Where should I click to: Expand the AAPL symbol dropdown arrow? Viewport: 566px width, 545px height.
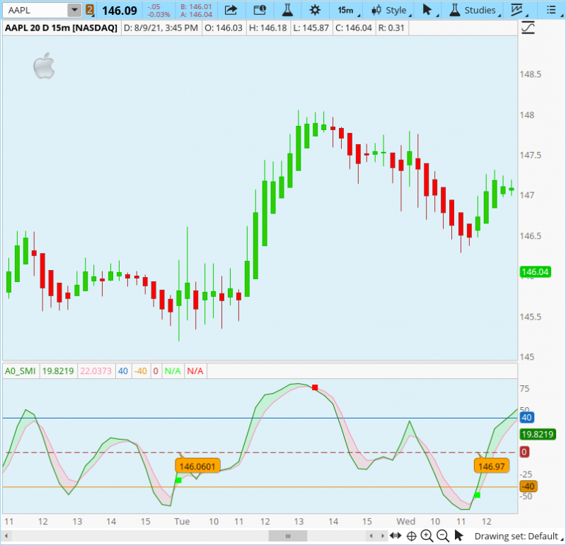[74, 10]
